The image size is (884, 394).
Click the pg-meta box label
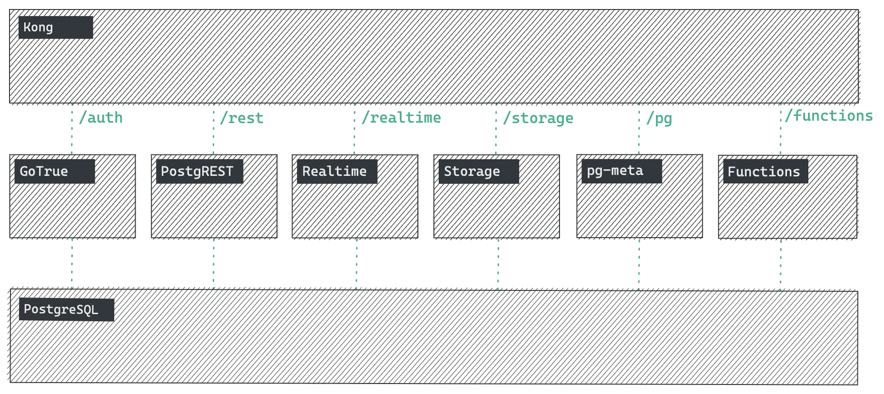click(x=622, y=171)
